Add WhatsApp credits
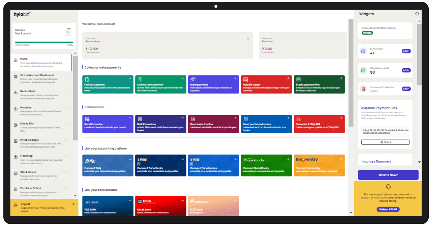The image size is (432, 226). pos(406,70)
